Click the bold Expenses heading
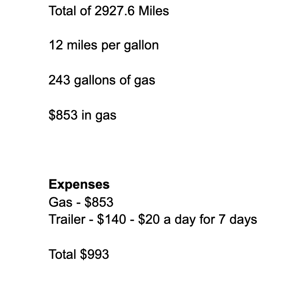290x284 pixels. 79,185
